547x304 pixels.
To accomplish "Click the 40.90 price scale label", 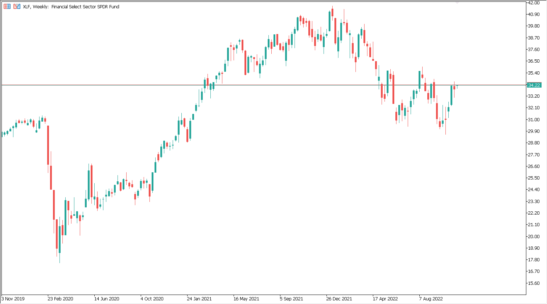I will [534, 14].
